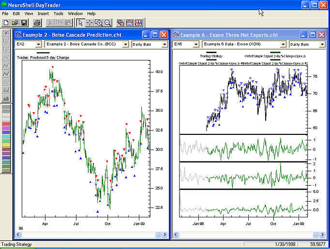Open the Example 6 Data - Exxon dropdown
330x249 pixels.
pos(283,44)
